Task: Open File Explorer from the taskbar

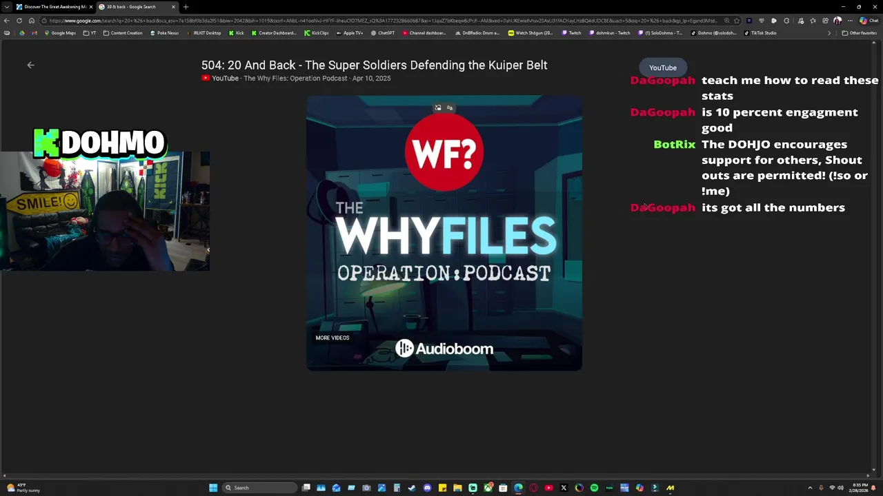Action: coord(457,488)
